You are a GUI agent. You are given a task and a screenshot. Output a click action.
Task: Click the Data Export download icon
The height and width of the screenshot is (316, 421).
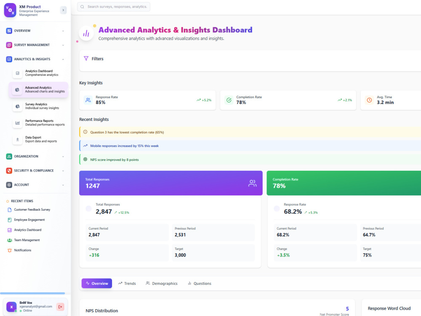coord(17,139)
